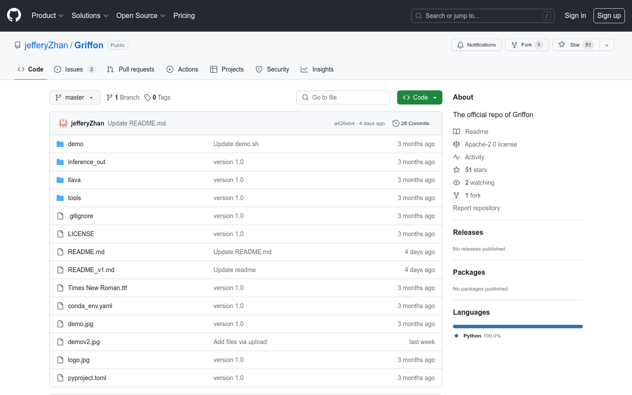Click the llava folder icon

click(60, 180)
